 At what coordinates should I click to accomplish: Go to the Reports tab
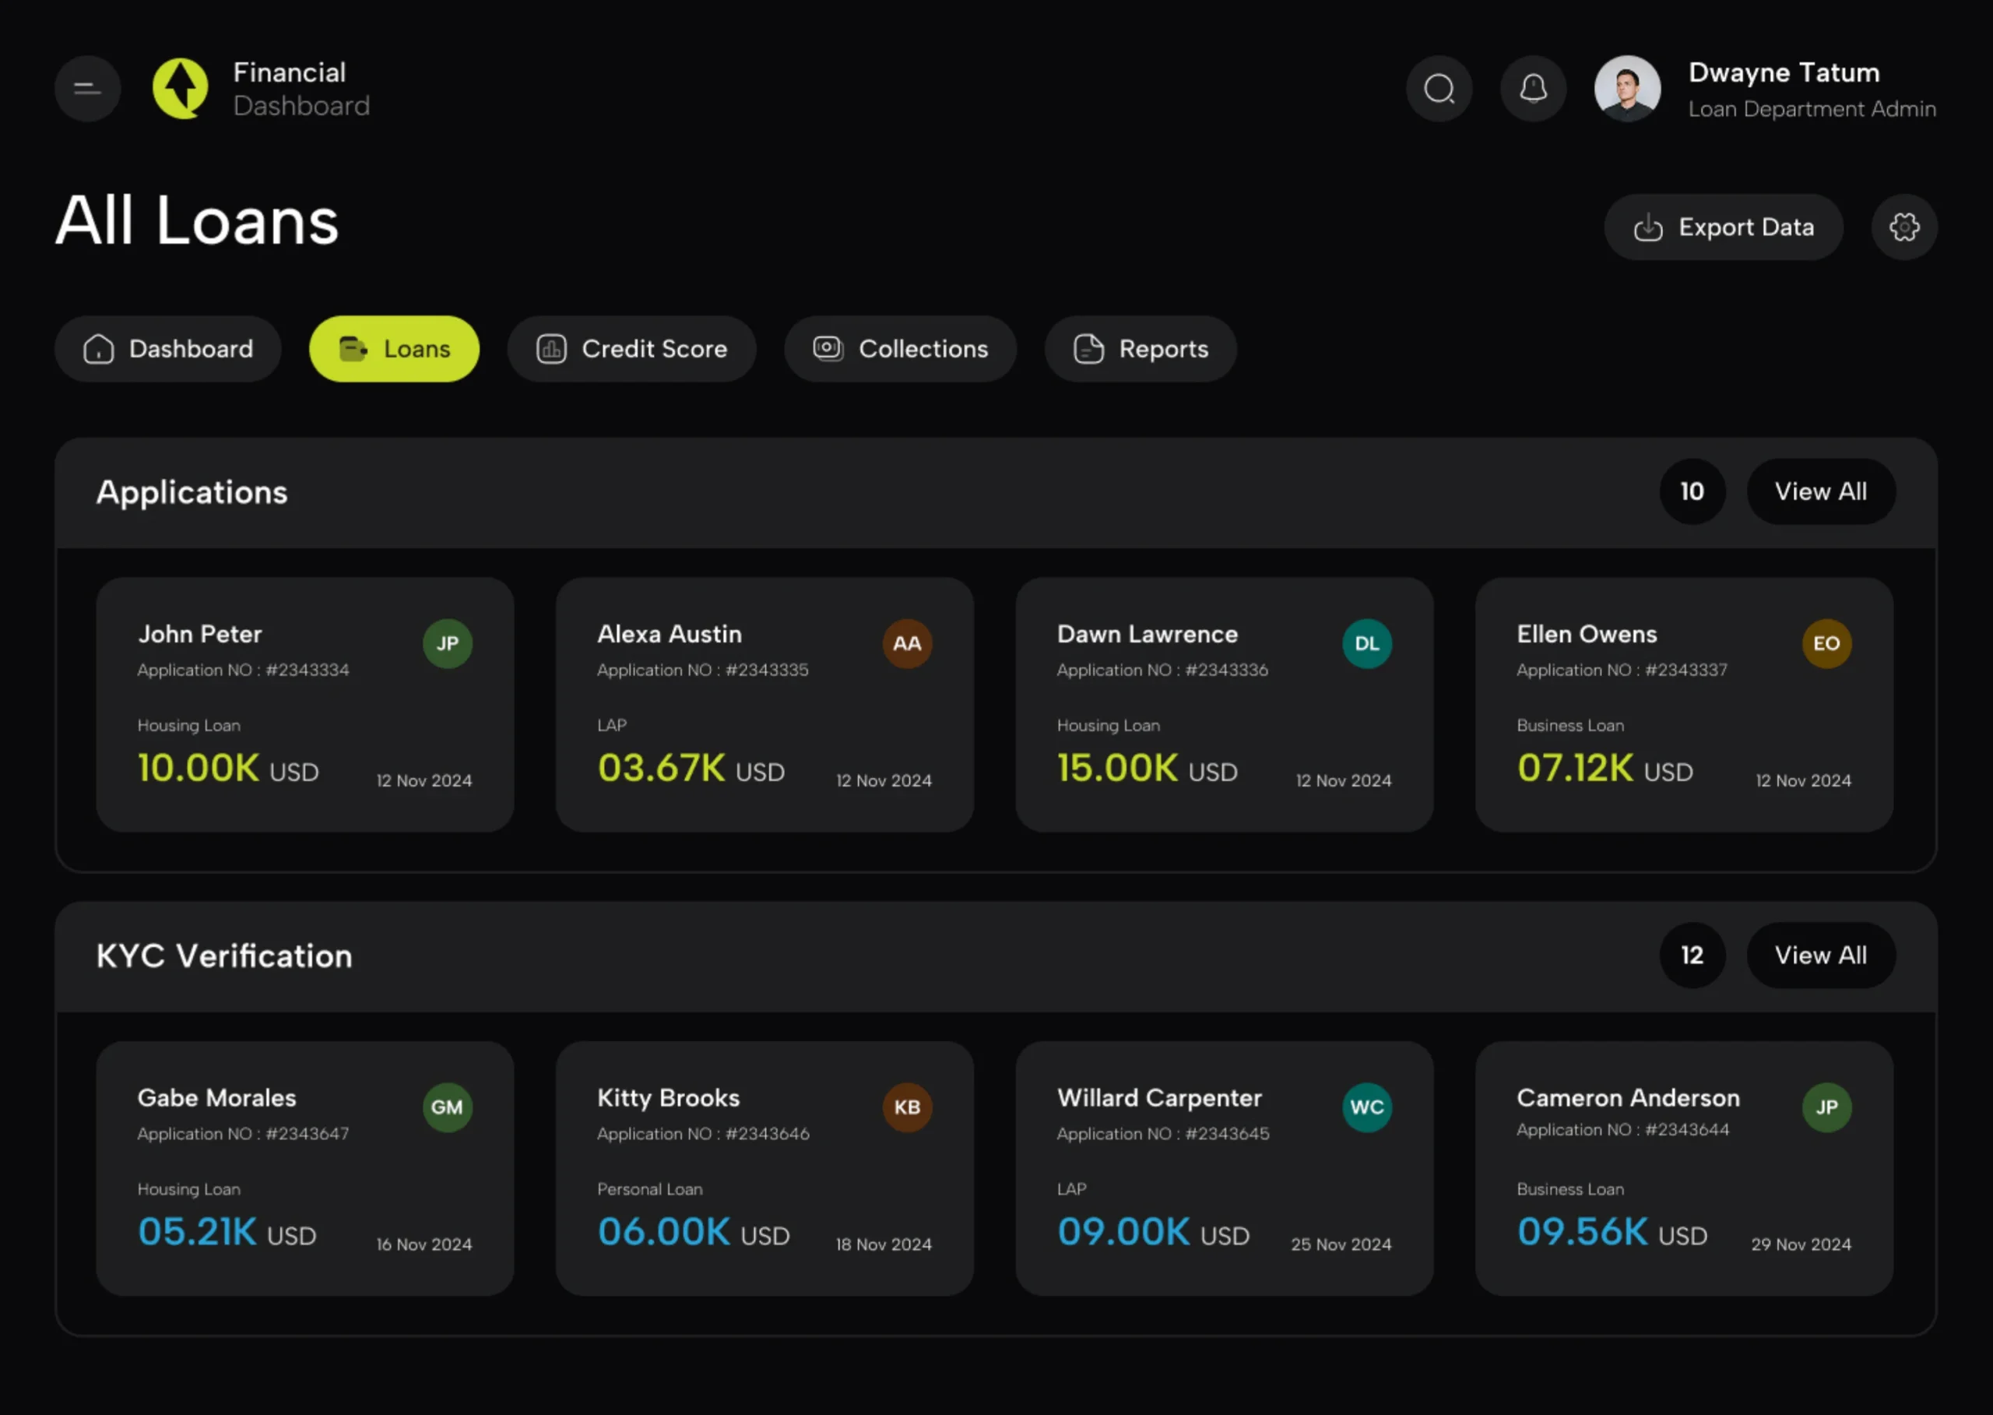click(x=1141, y=350)
